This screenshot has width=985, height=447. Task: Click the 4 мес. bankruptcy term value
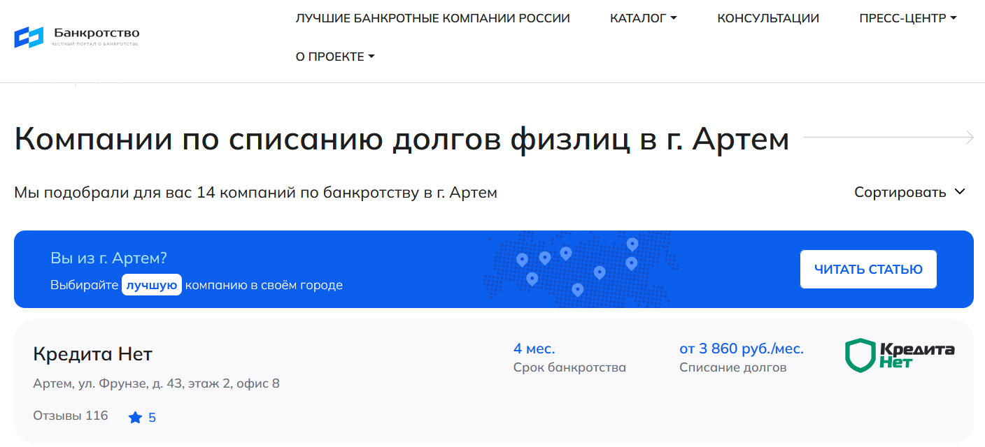[x=534, y=349]
